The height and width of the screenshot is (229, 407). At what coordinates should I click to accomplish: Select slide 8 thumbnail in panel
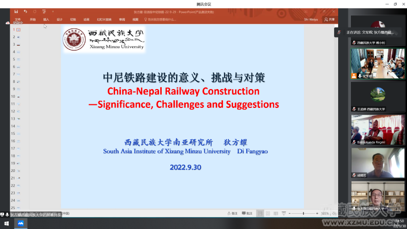18,81
